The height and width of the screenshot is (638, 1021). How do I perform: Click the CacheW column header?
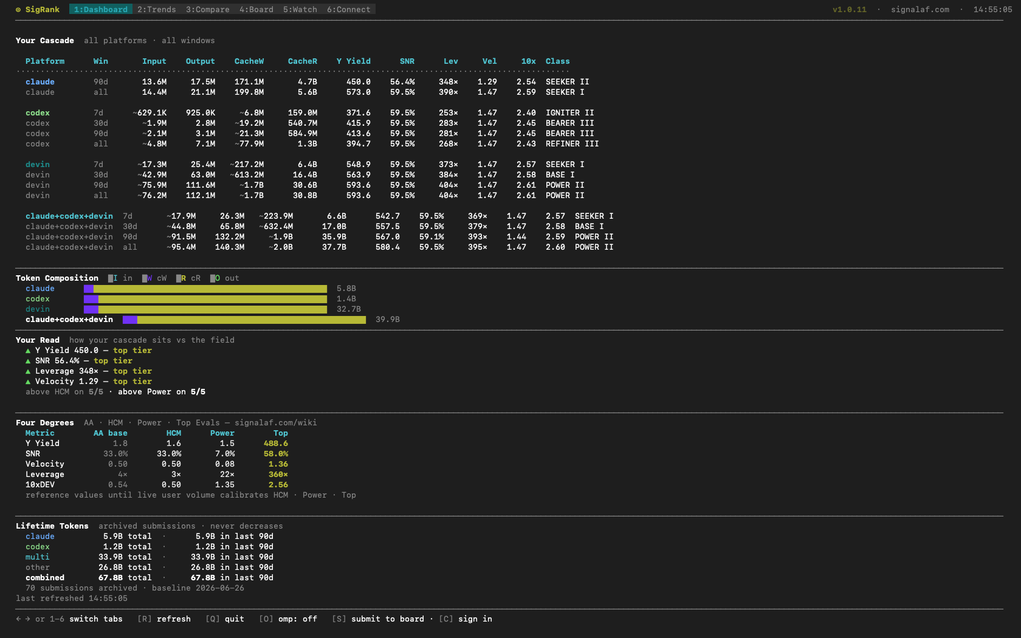click(x=249, y=61)
